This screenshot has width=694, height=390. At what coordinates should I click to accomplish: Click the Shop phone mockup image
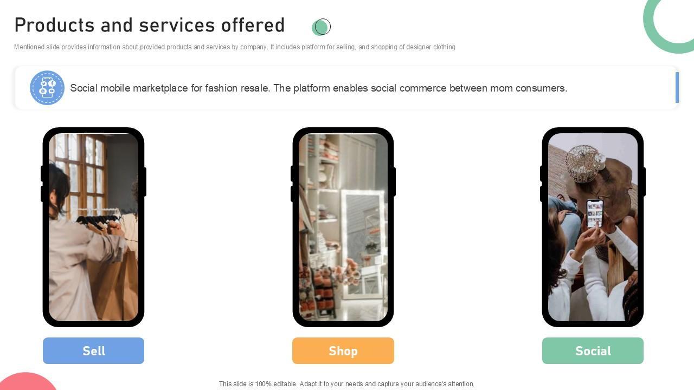click(x=343, y=227)
